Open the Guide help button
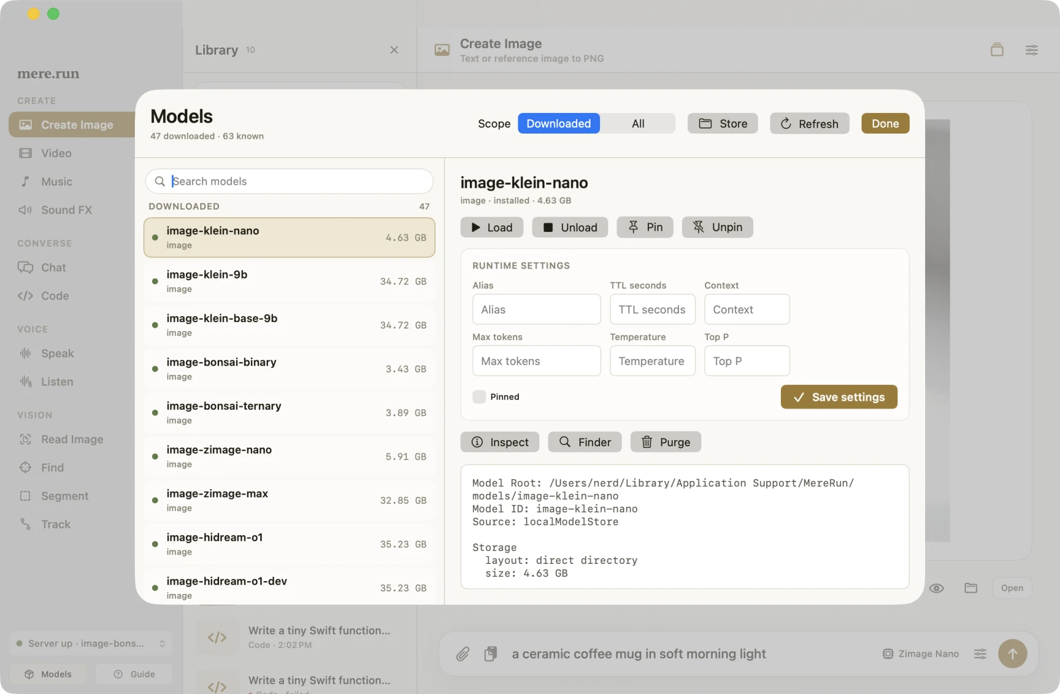This screenshot has width=1060, height=694. pos(134,674)
